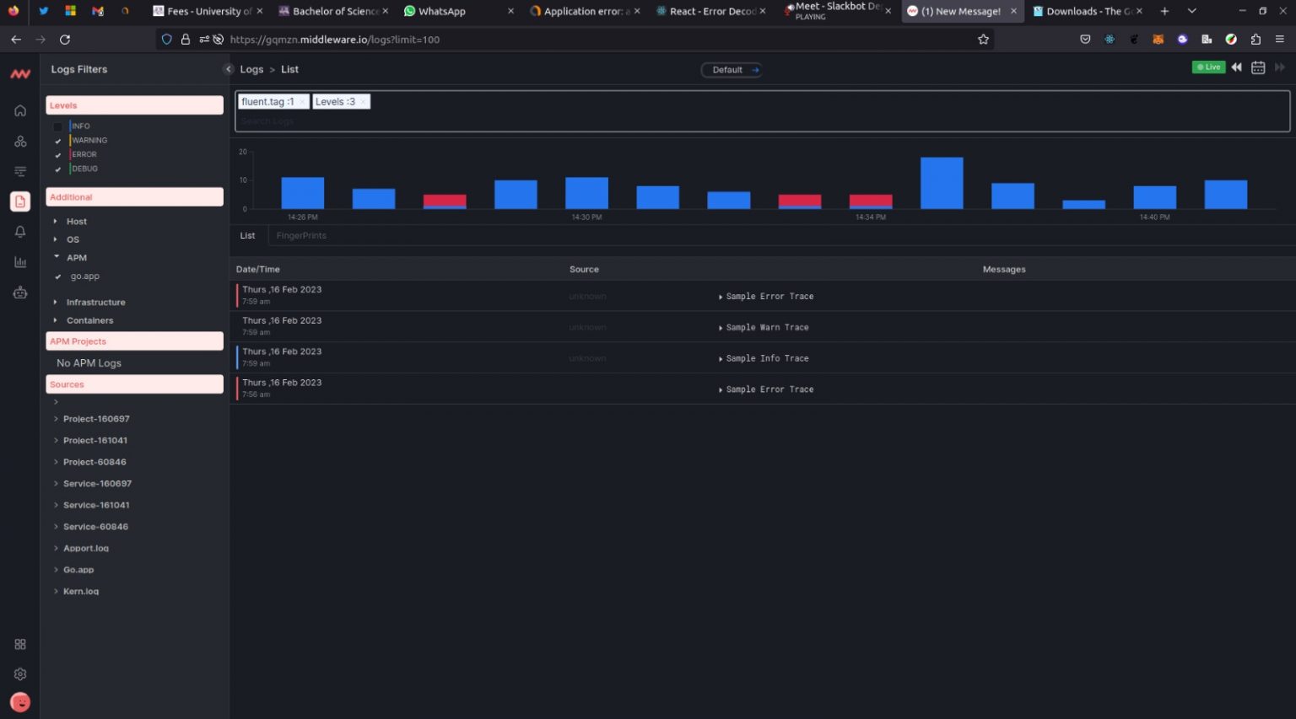
Task: Open the settings gear at sidebar bottom
Action: coord(20,673)
